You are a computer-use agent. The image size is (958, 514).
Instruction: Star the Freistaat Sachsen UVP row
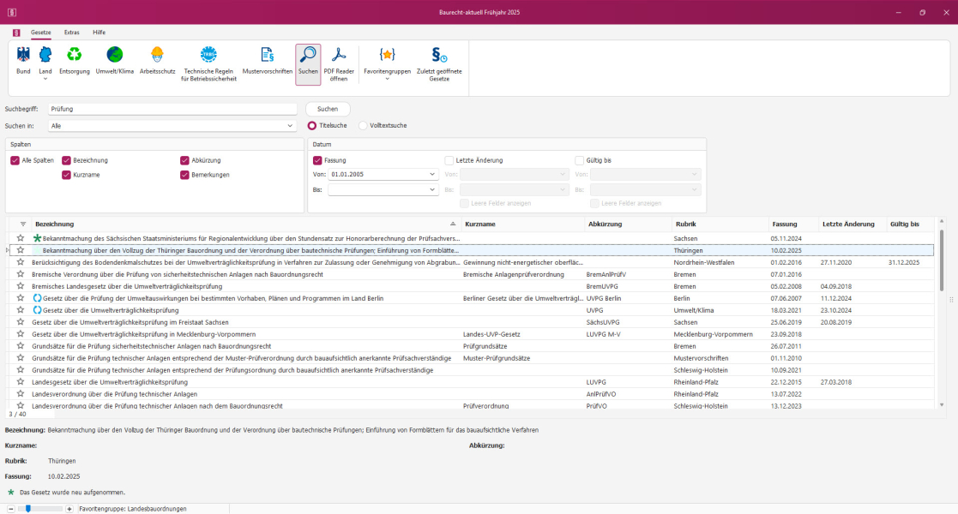coord(21,322)
